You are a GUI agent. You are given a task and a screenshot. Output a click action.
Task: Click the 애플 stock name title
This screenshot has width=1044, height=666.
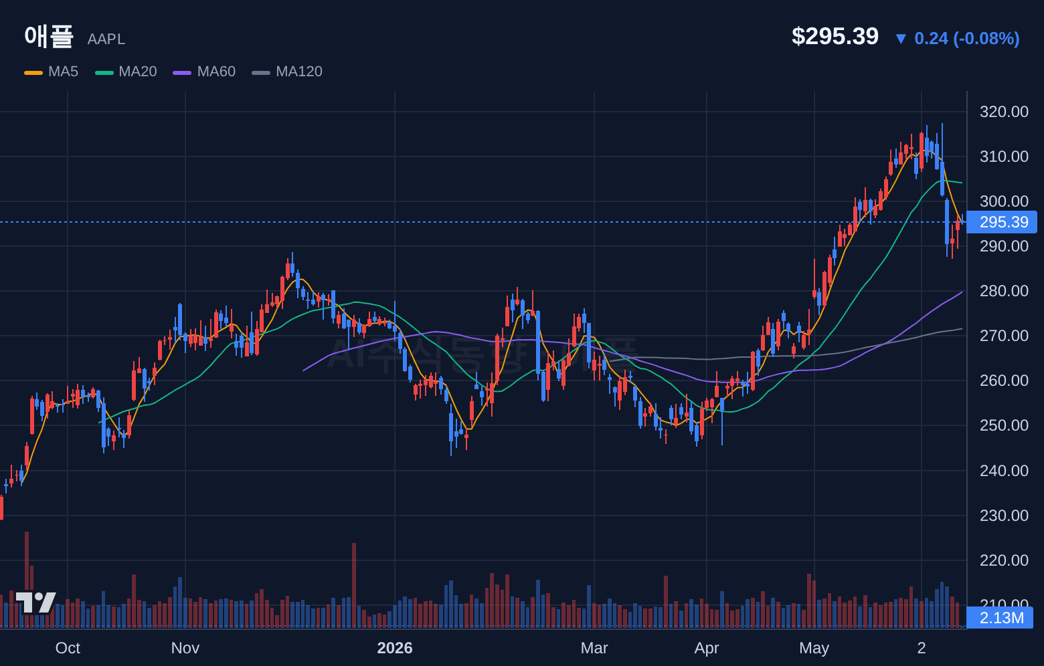click(49, 36)
